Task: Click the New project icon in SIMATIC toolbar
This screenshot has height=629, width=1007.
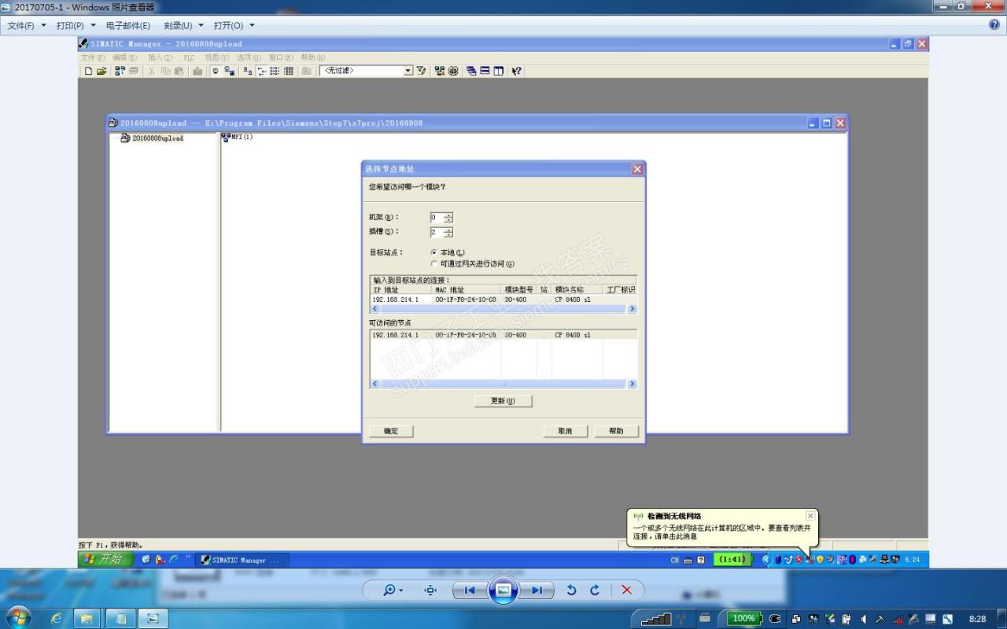Action: pos(87,71)
